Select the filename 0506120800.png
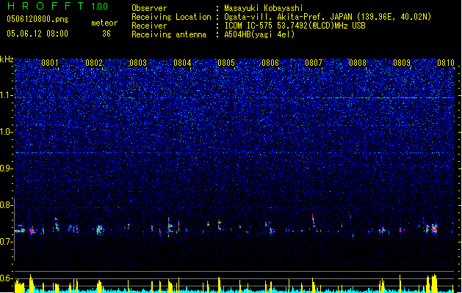Image resolution: width=462 pixels, height=293 pixels. [x=37, y=19]
